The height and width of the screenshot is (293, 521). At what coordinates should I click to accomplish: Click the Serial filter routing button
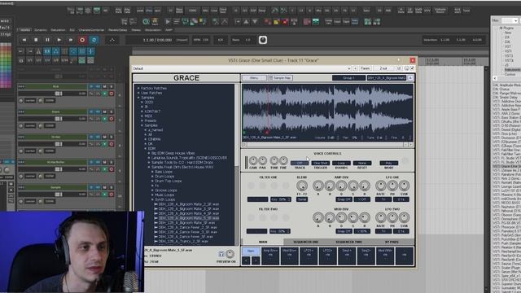302,199
